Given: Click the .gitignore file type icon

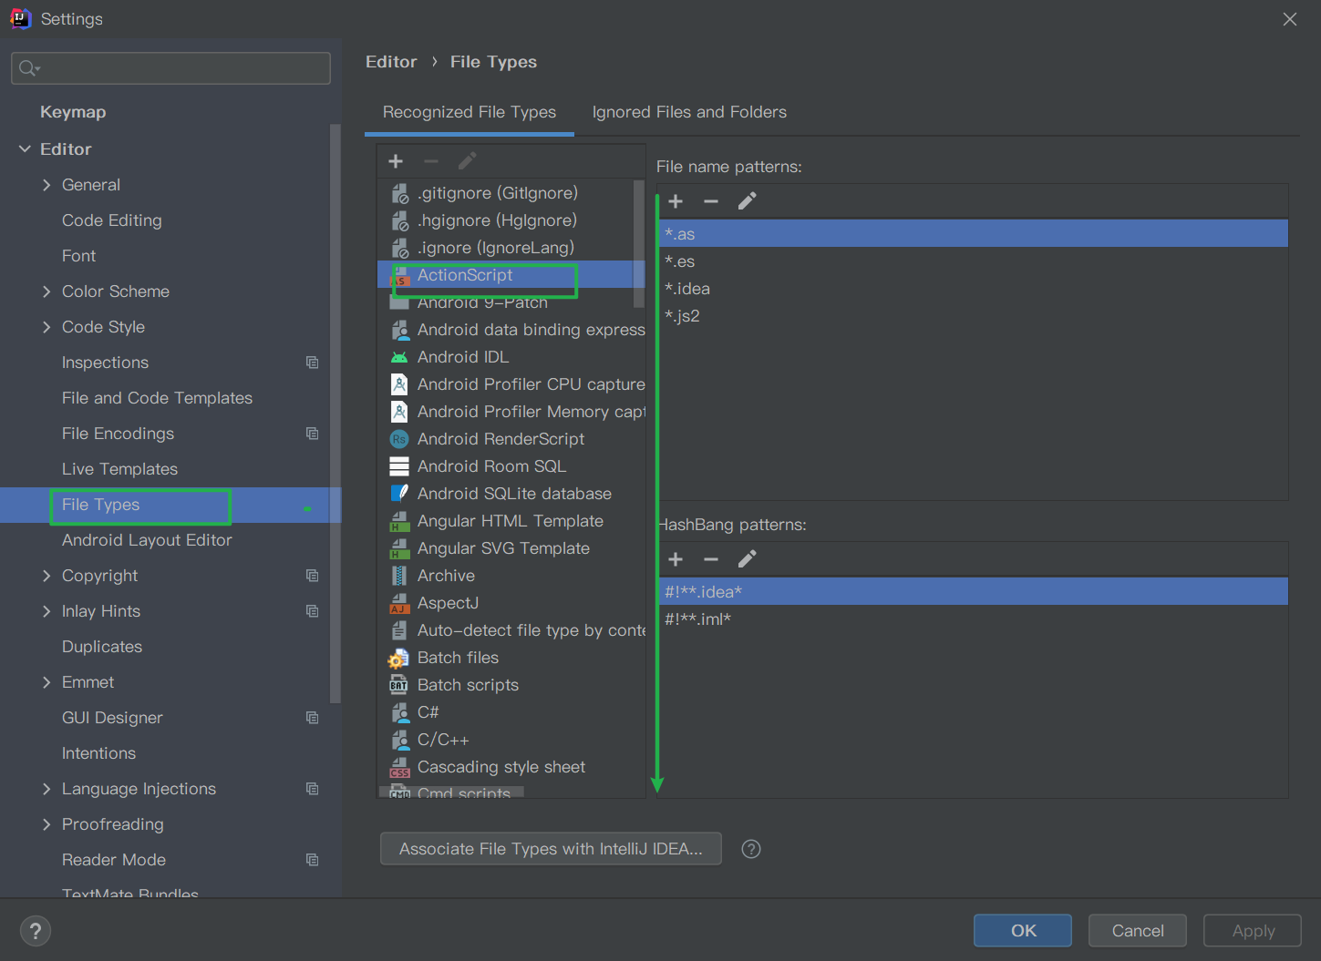Looking at the screenshot, I should click(x=399, y=193).
